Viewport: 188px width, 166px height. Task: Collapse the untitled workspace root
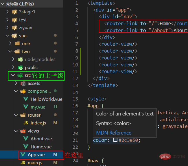coord(3,4)
